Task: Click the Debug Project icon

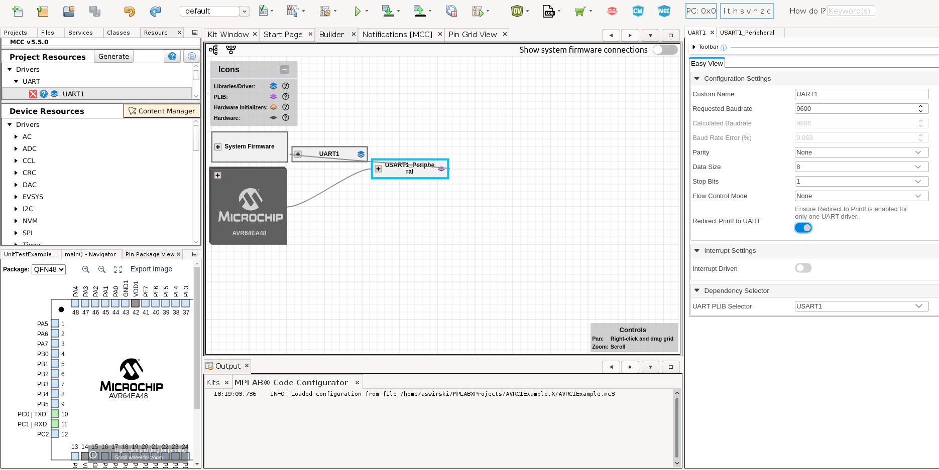Action: (478, 11)
